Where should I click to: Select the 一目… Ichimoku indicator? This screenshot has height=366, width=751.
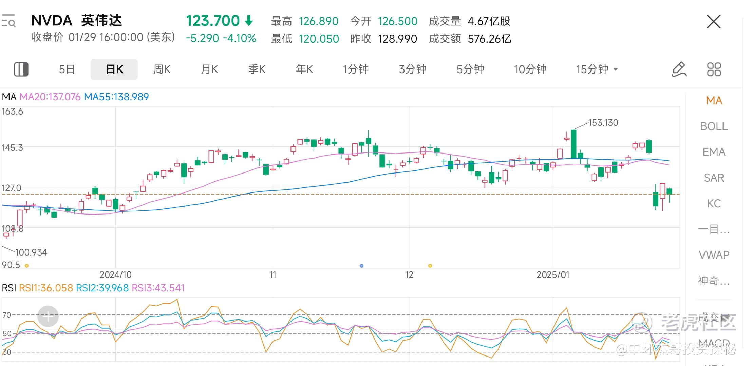click(714, 229)
